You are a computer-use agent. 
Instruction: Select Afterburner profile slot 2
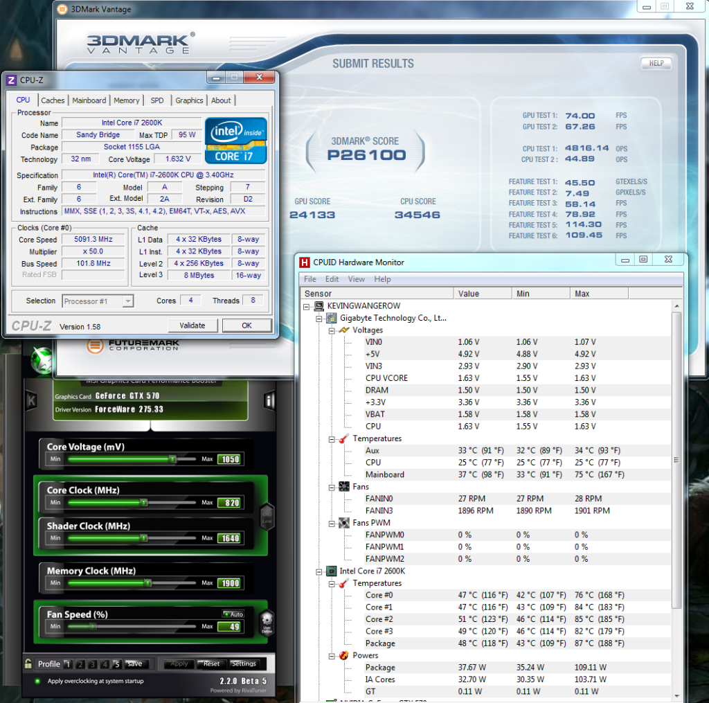pyautogui.click(x=80, y=664)
